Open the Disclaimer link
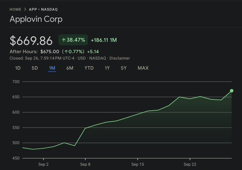The width and height of the screenshot is (242, 170). click(x=120, y=58)
